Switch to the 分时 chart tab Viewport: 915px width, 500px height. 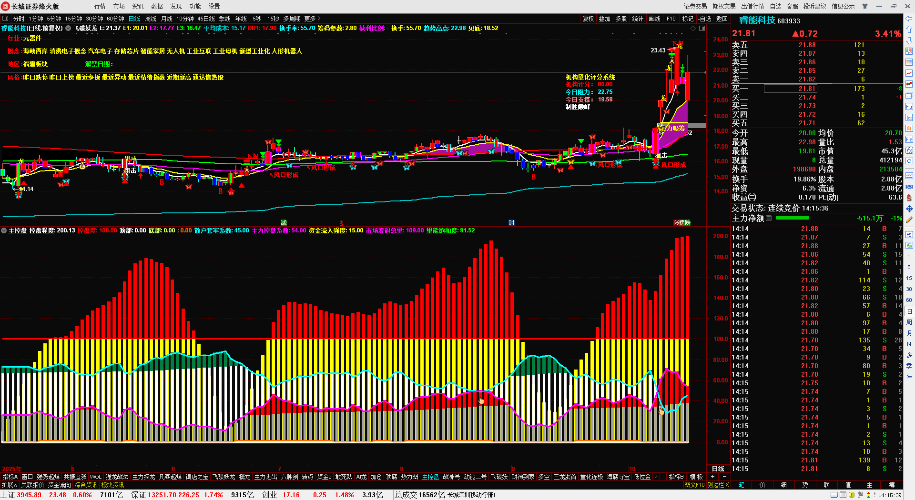pos(19,19)
